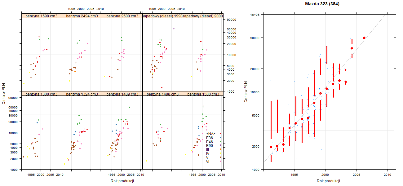Click the '2005' x-axis tick in Mazda plot
The image size is (403, 186).
click(356, 175)
